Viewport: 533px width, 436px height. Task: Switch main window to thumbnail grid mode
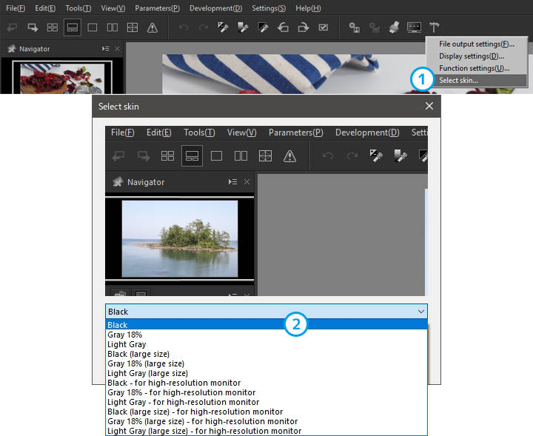[x=53, y=27]
